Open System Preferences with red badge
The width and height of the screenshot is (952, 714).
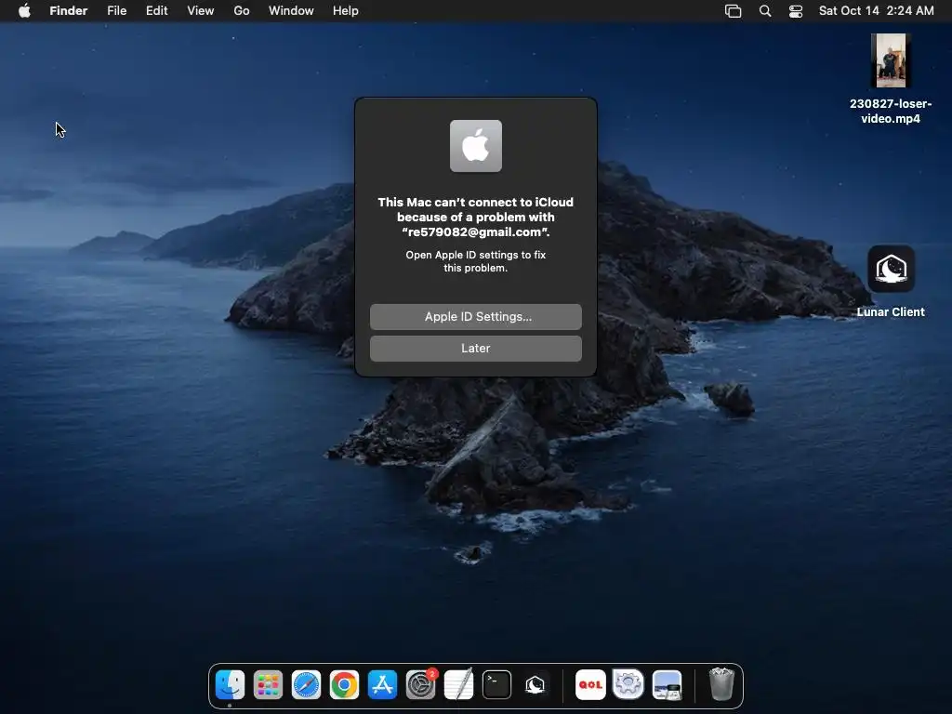(421, 685)
